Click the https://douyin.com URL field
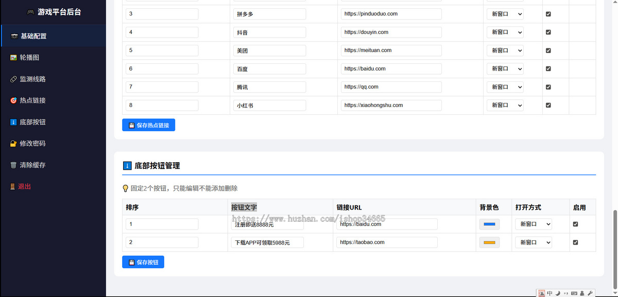The width and height of the screenshot is (618, 297). pos(391,32)
